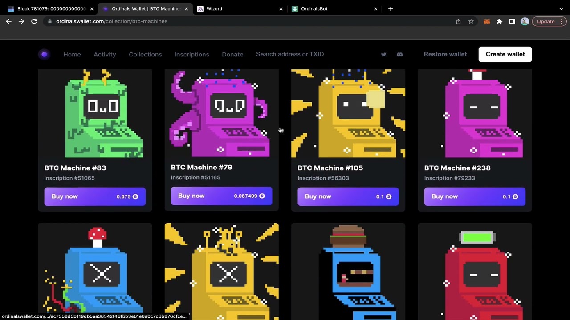Toggle the browser side panel

(x=512, y=21)
